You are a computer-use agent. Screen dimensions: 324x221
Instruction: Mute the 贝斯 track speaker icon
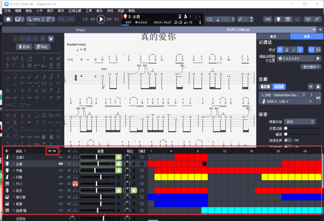(x=69, y=177)
